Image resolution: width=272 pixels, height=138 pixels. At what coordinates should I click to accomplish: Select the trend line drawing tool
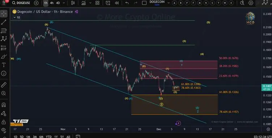(4, 22)
